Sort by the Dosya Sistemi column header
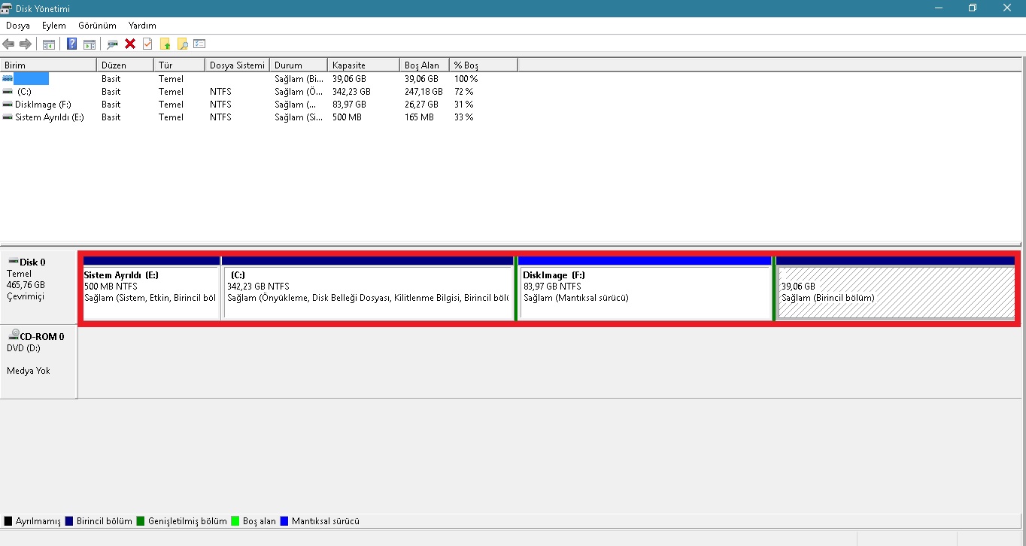Screen dimensions: 1026x546 pos(238,65)
